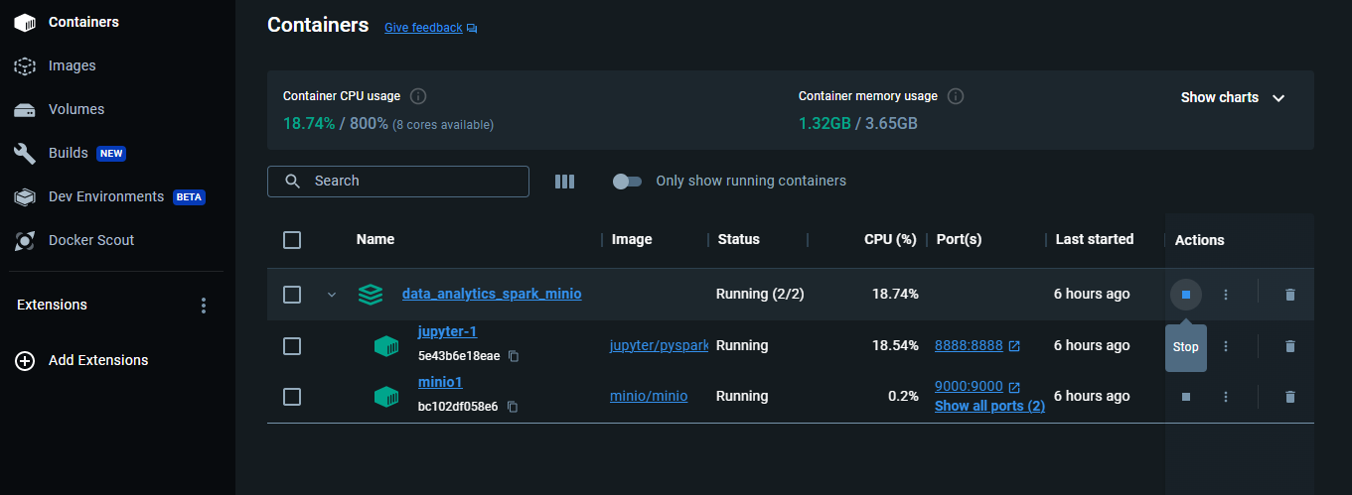Collapse the data_analytics_spark_minio group
Image resolution: width=1352 pixels, height=495 pixels.
[x=332, y=295]
